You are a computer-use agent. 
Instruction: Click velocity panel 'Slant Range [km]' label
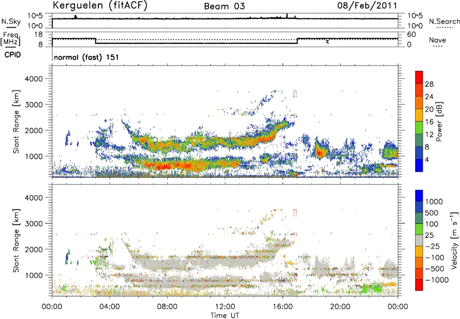tap(16, 240)
